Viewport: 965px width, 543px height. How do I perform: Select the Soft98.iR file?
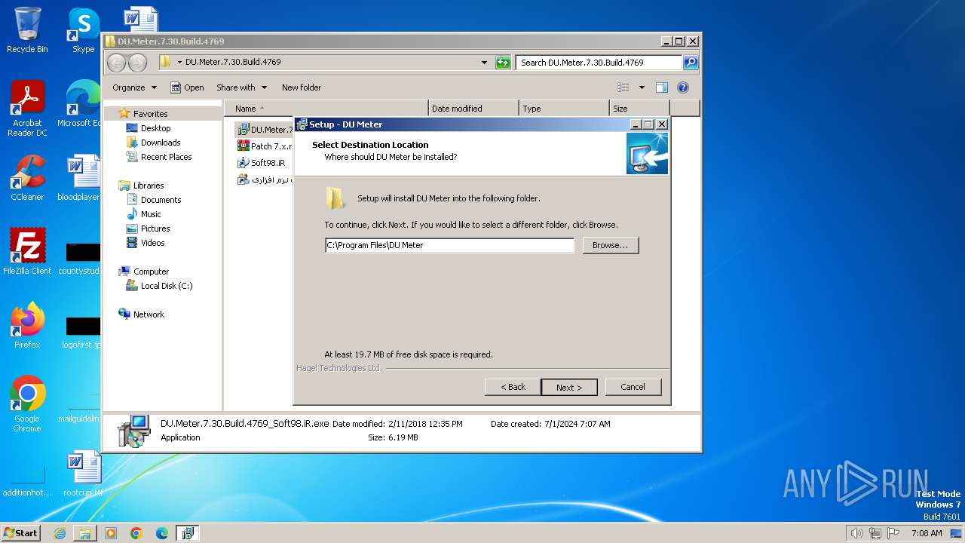pyautogui.click(x=262, y=163)
